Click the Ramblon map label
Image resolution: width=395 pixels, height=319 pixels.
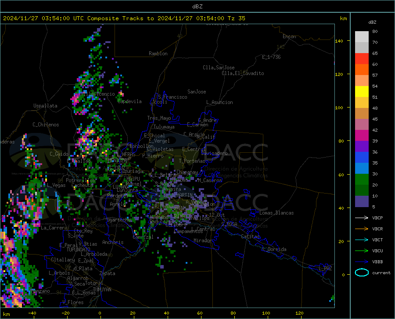[x=158, y=54]
